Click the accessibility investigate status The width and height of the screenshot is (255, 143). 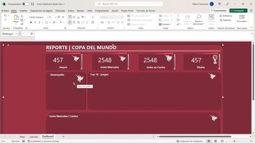click(x=43, y=141)
